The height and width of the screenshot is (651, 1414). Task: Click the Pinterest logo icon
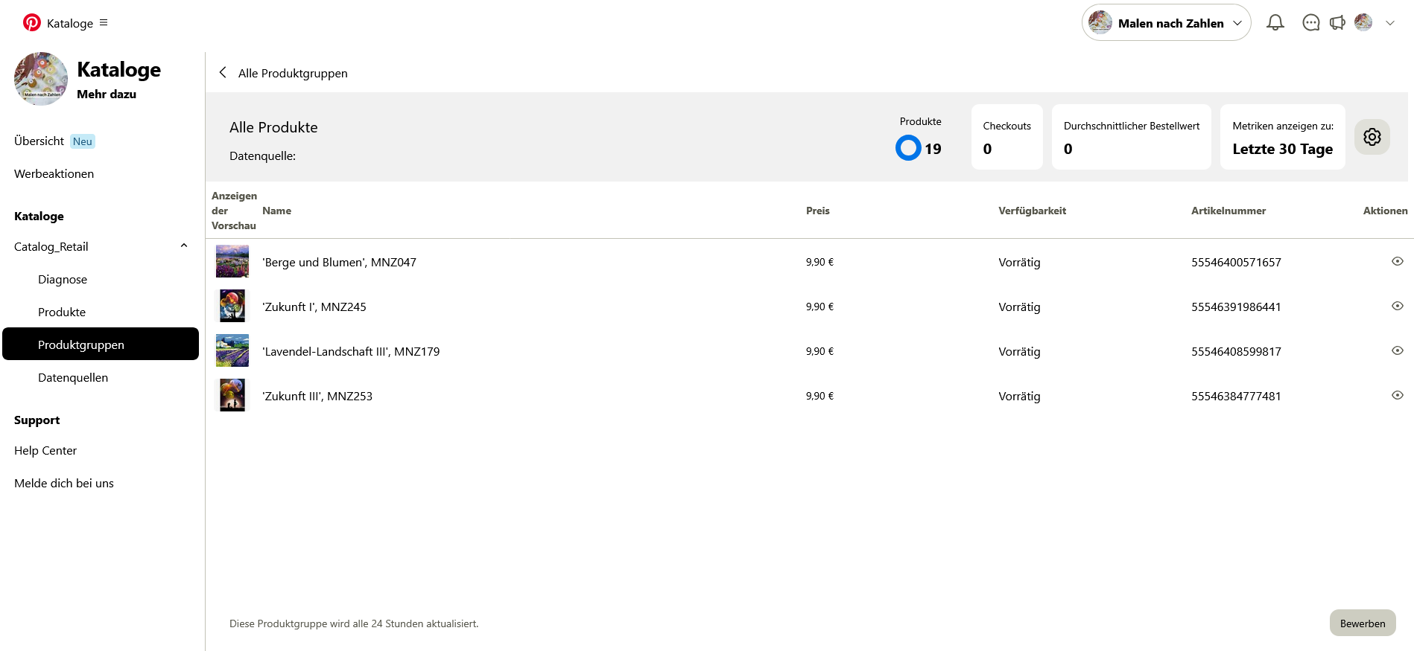(31, 23)
